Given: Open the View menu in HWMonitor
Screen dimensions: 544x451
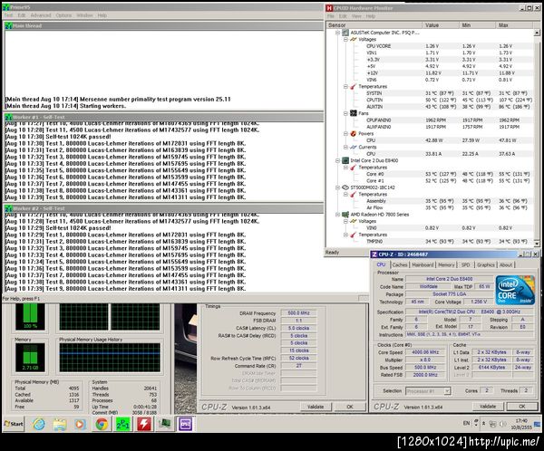Looking at the screenshot, I should 356,16.
